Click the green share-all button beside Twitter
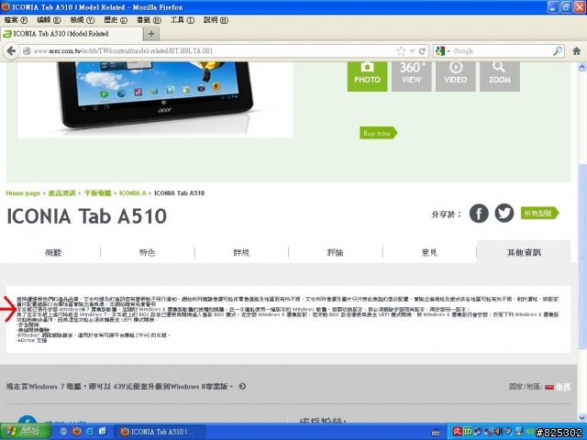Screen dimensions: 587x440 539,214
